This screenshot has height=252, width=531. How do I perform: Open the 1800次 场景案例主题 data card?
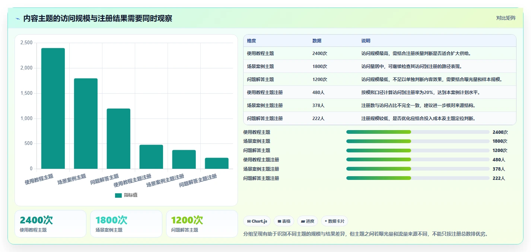pos(126,224)
